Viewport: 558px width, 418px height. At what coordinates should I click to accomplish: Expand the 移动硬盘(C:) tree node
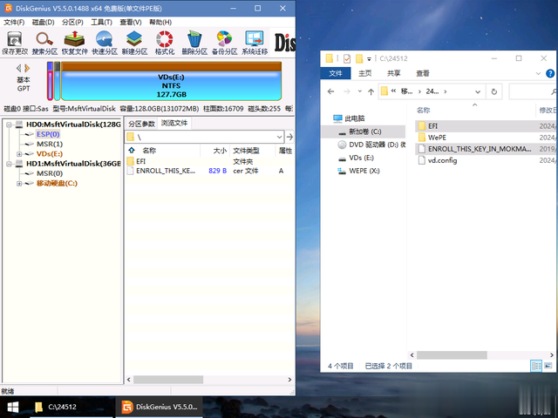19,184
